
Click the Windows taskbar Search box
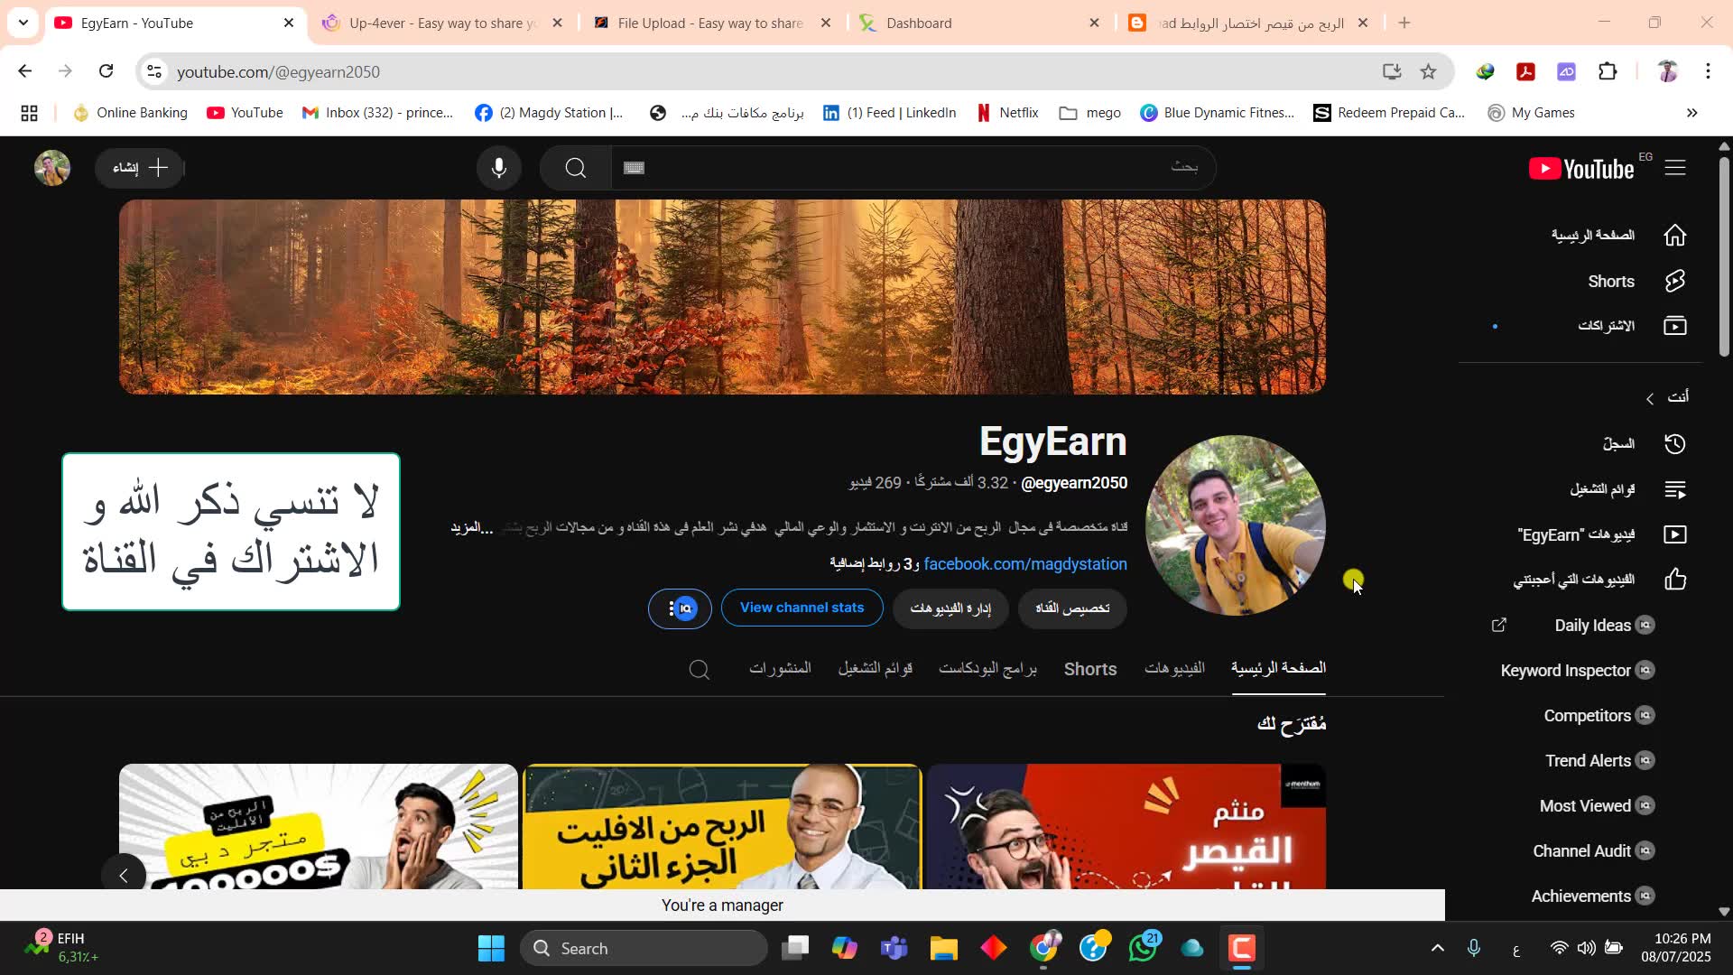tap(644, 949)
